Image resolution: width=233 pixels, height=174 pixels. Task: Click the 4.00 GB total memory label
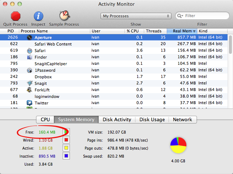point(178,161)
